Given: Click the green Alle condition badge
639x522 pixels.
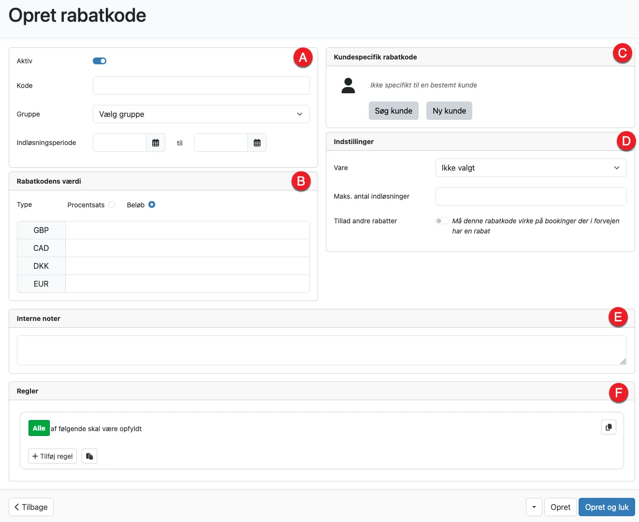Looking at the screenshot, I should tap(39, 428).
